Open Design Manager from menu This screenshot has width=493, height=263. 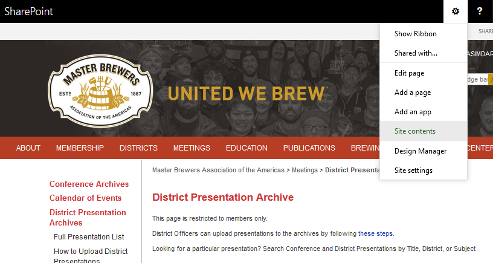tap(423, 151)
